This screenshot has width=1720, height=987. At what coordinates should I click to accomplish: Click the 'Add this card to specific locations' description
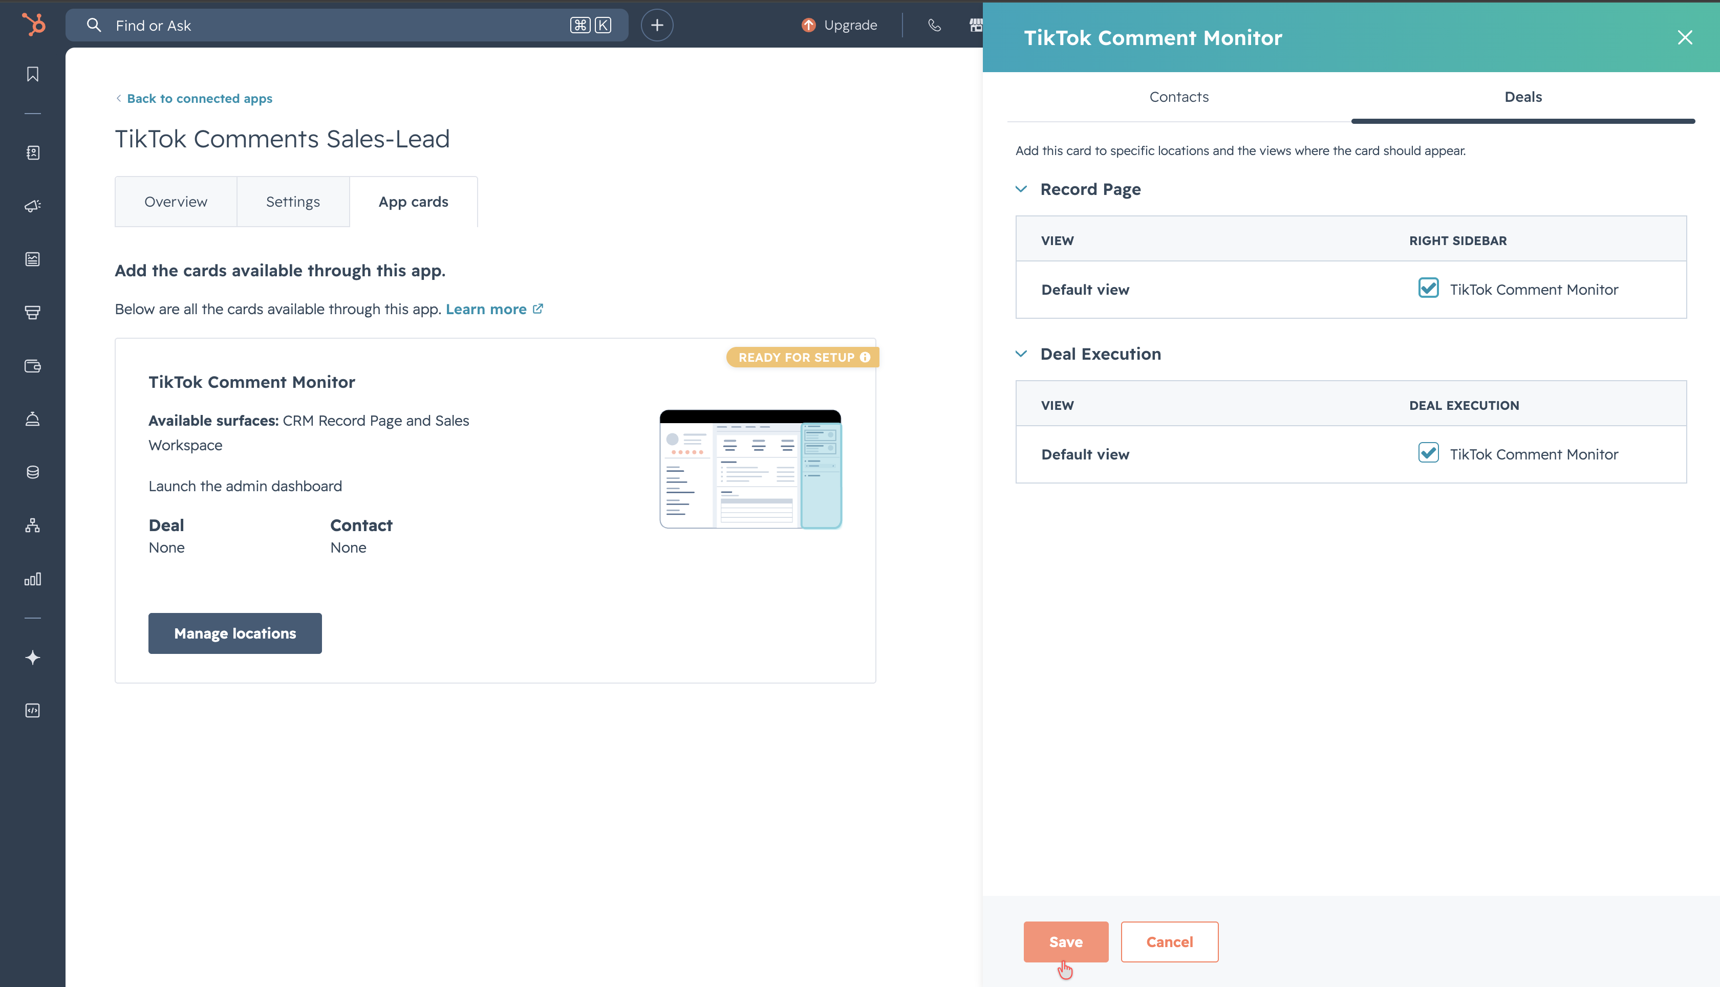point(1240,150)
